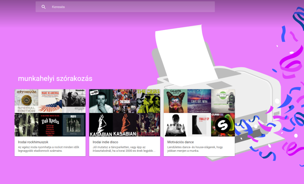
Task: Open the Irodai indie disco playlist title
Action: [105, 142]
